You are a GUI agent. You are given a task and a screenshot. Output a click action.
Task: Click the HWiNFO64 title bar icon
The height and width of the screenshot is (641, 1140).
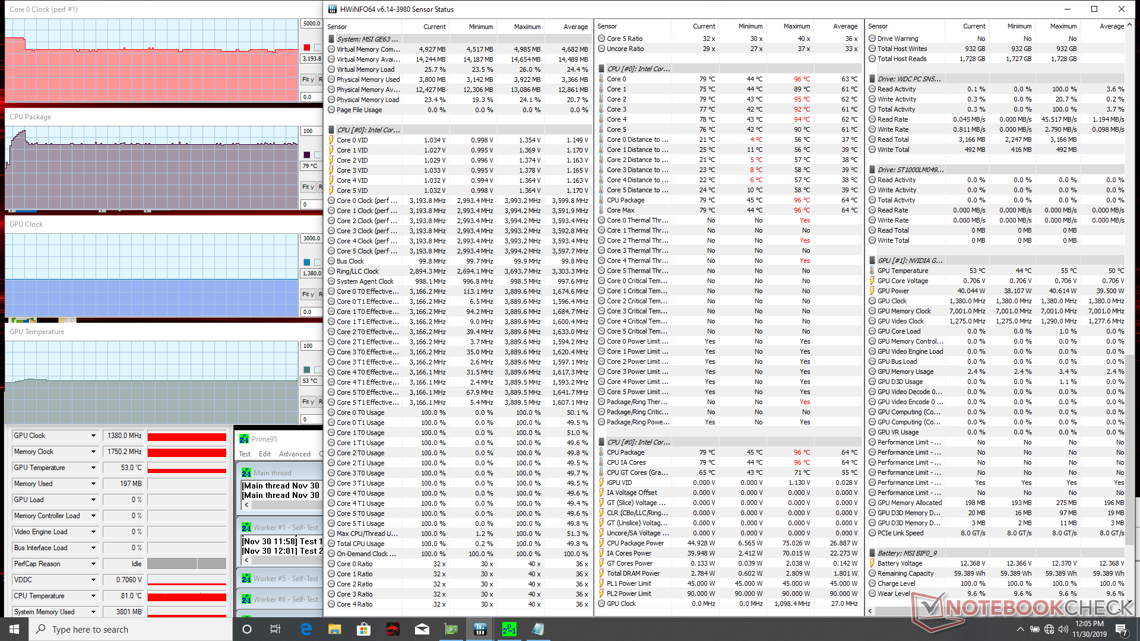[332, 9]
